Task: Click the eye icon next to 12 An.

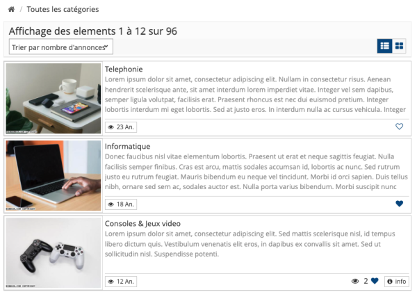Action: [111, 282]
